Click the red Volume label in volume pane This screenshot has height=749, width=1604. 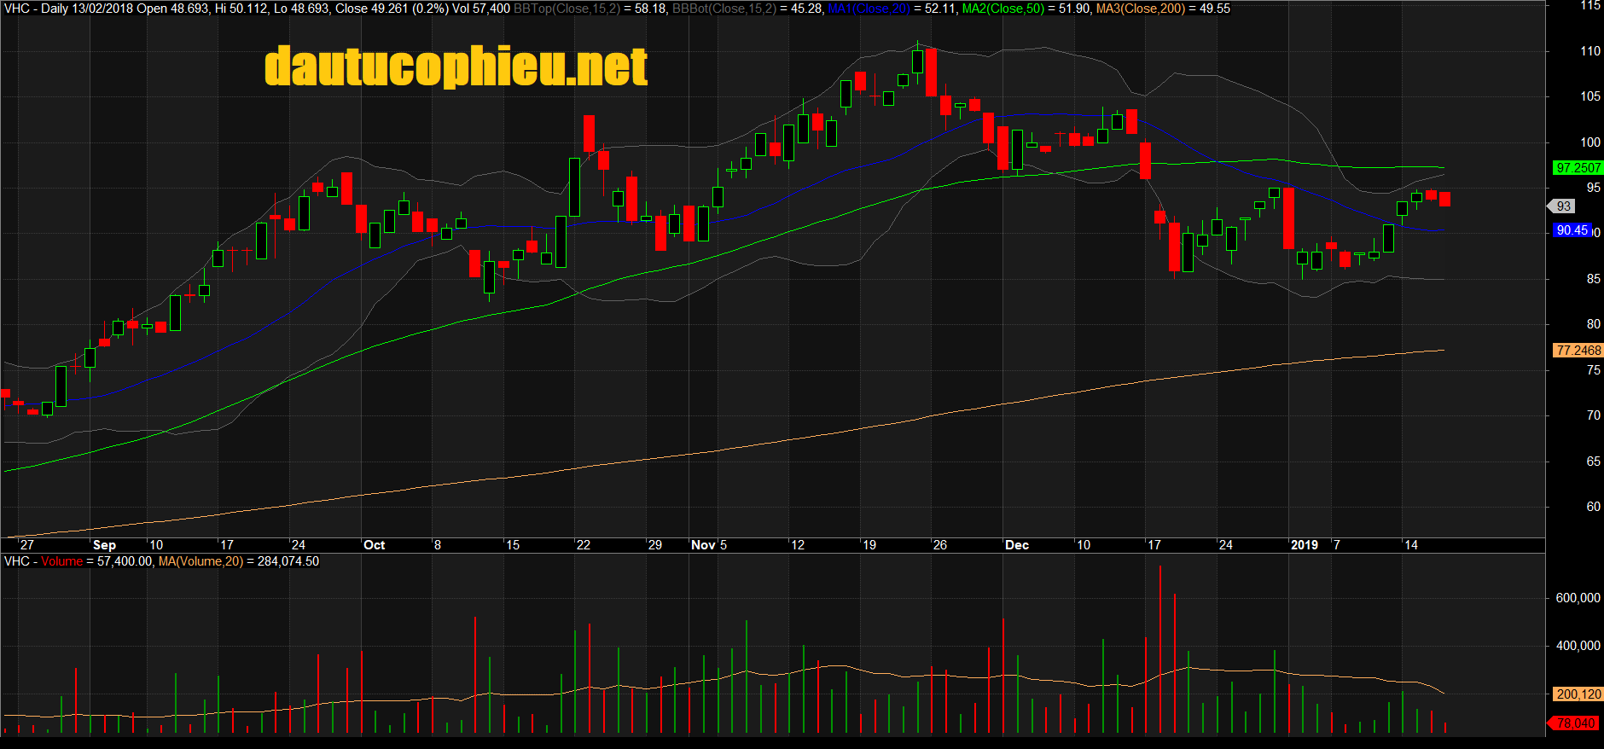pyautogui.click(x=61, y=561)
